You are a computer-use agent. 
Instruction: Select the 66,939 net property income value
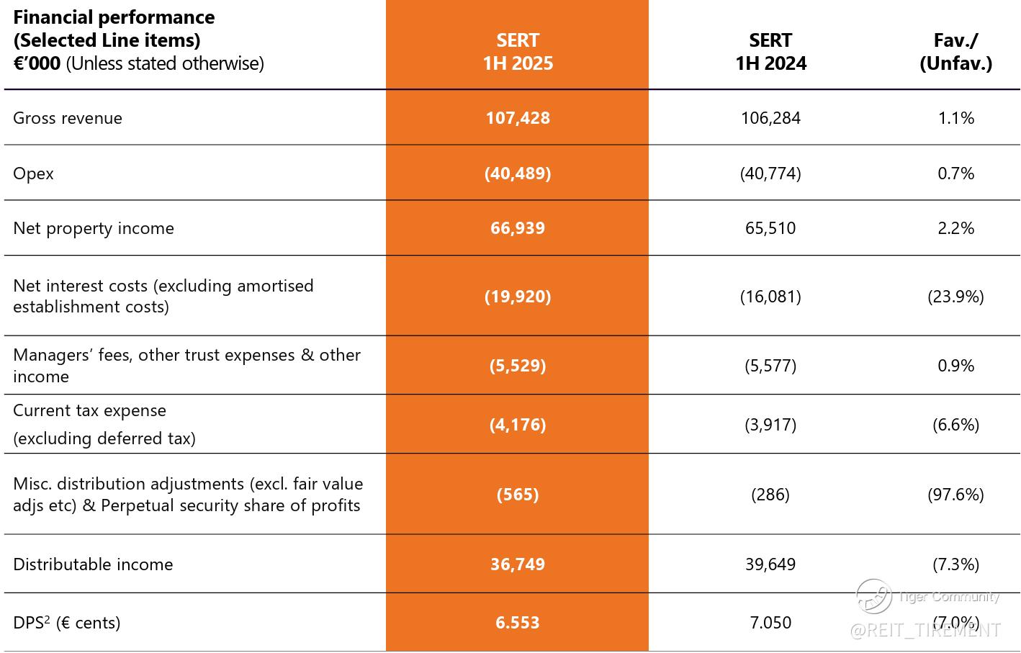click(518, 228)
